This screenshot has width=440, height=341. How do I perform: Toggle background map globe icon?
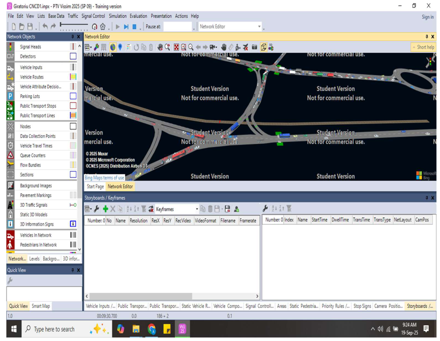click(113, 47)
